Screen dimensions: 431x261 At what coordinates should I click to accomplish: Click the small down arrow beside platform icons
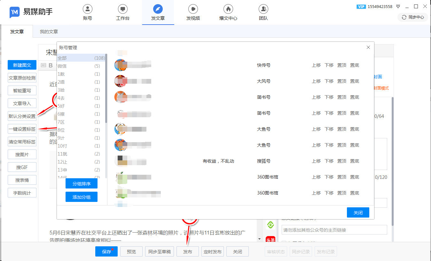tap(259, 239)
